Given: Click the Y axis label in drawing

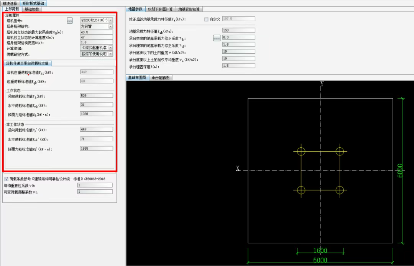Looking at the screenshot, I should (322, 84).
